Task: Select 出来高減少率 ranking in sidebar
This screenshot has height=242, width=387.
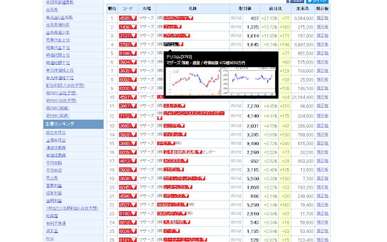Action: click(x=58, y=33)
